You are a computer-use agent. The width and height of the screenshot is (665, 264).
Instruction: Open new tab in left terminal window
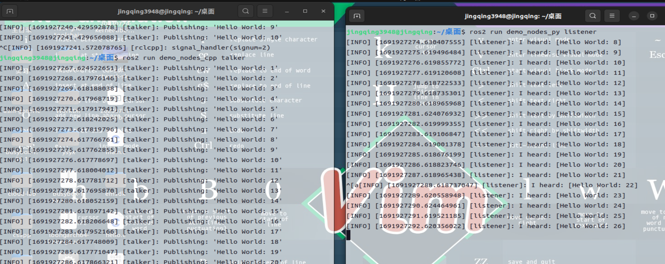click(10, 11)
